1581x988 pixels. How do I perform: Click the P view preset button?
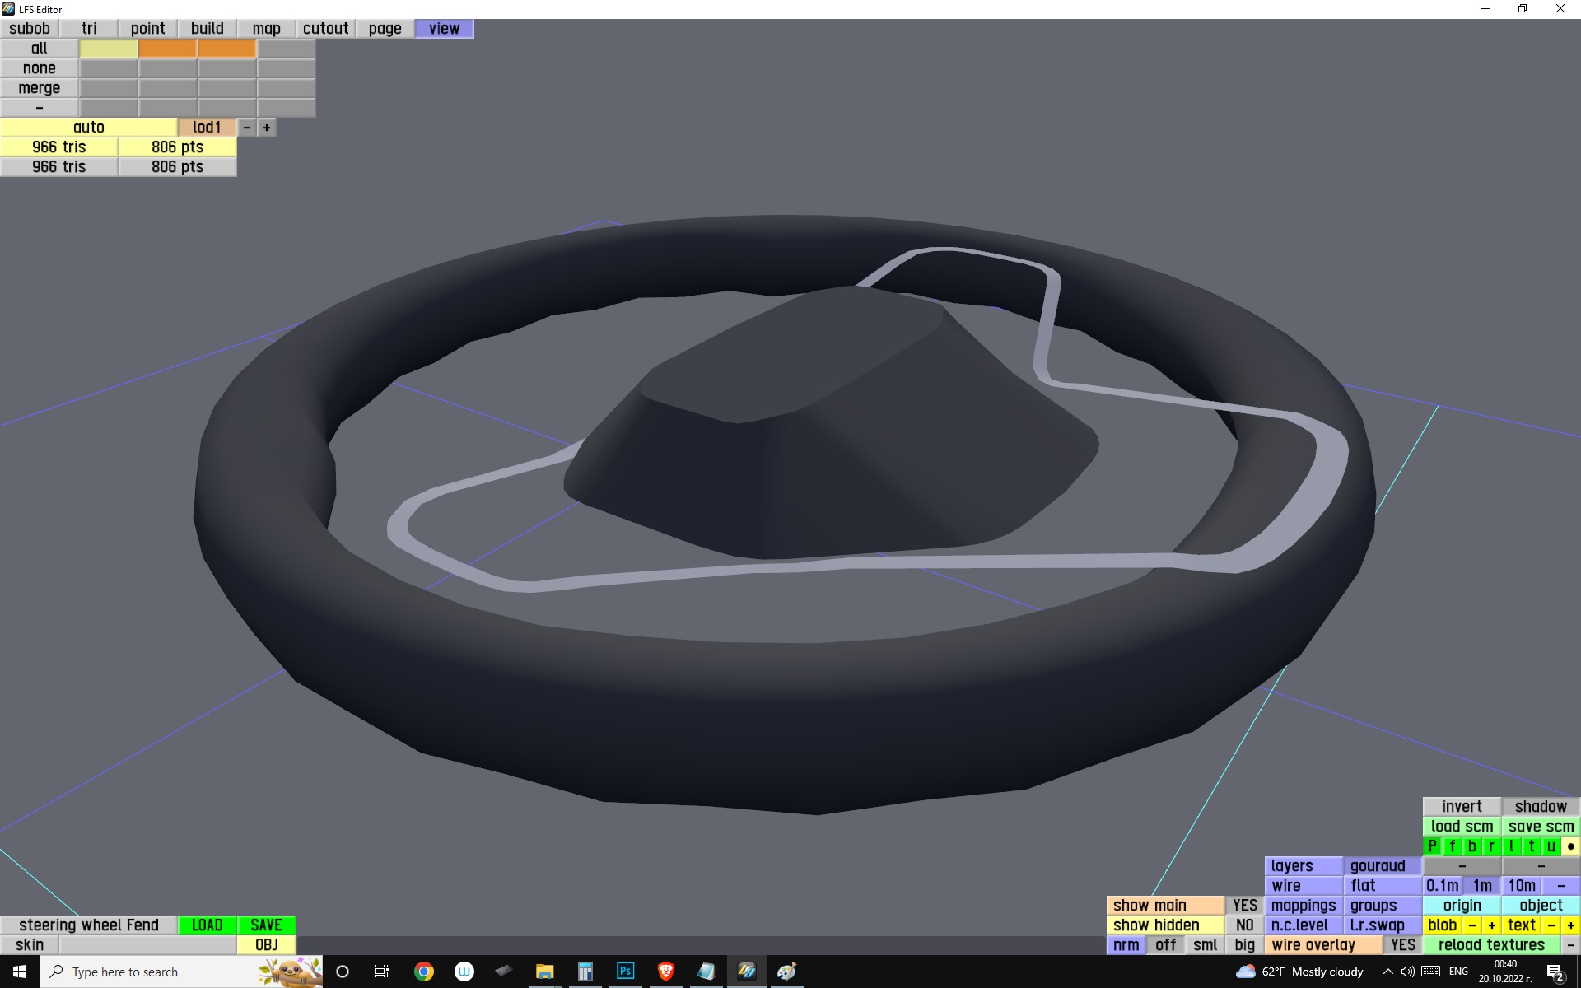[1432, 846]
